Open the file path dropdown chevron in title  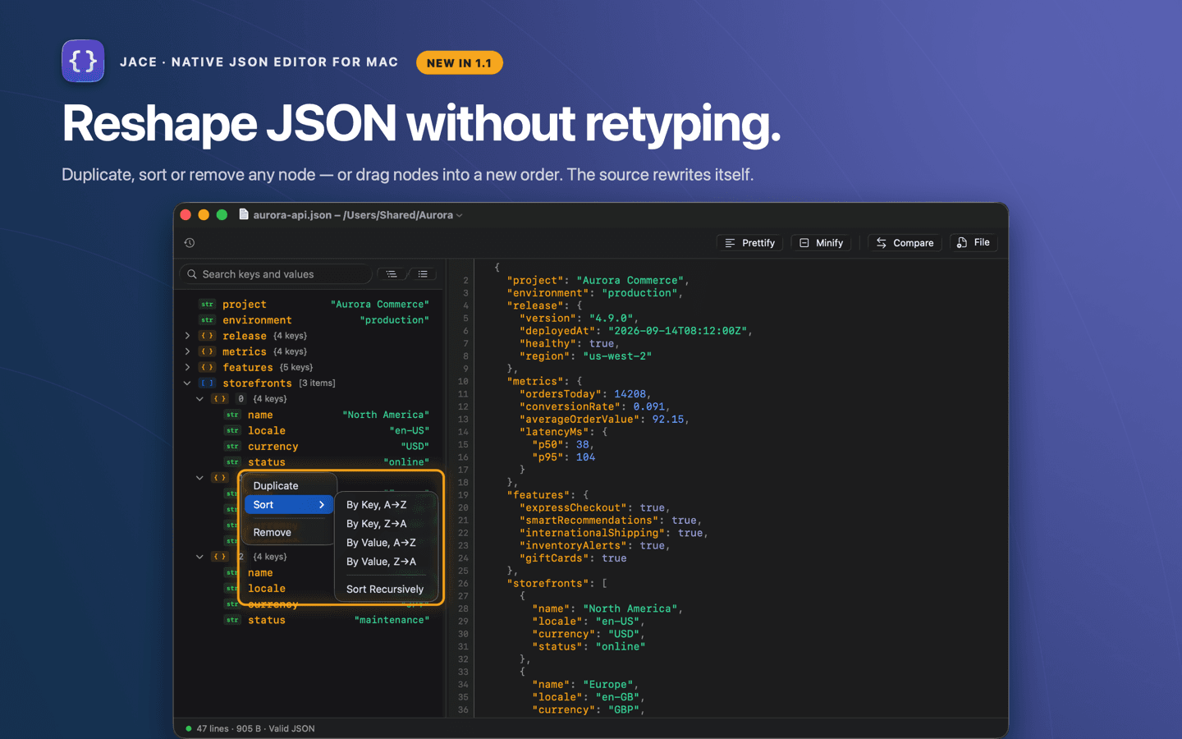coord(460,215)
